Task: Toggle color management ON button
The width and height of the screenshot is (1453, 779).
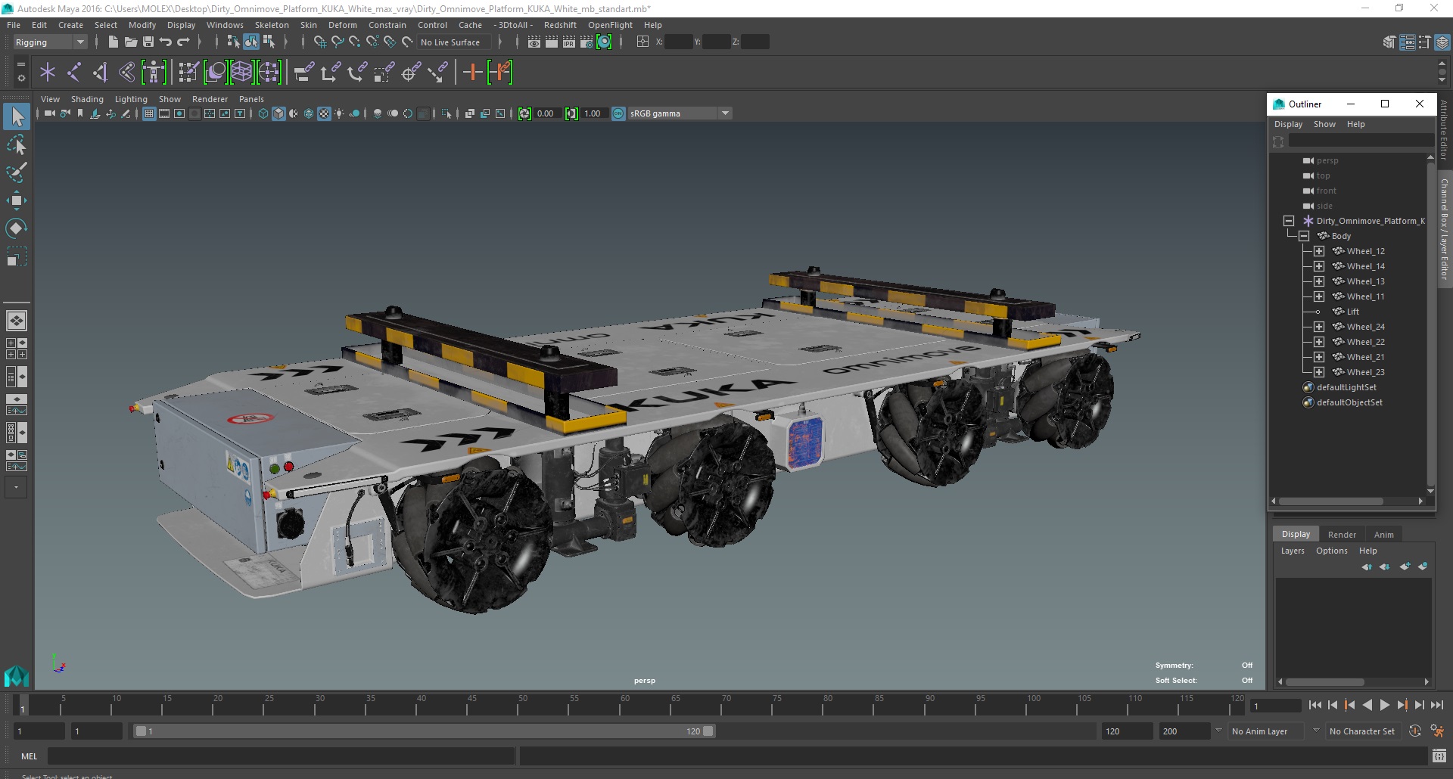Action: coord(618,113)
